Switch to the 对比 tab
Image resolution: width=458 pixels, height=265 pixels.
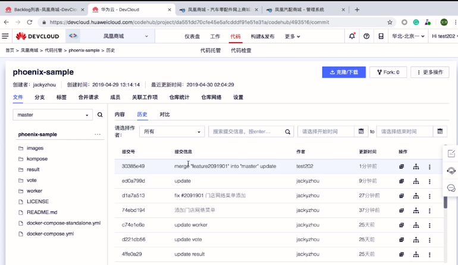(x=164, y=114)
